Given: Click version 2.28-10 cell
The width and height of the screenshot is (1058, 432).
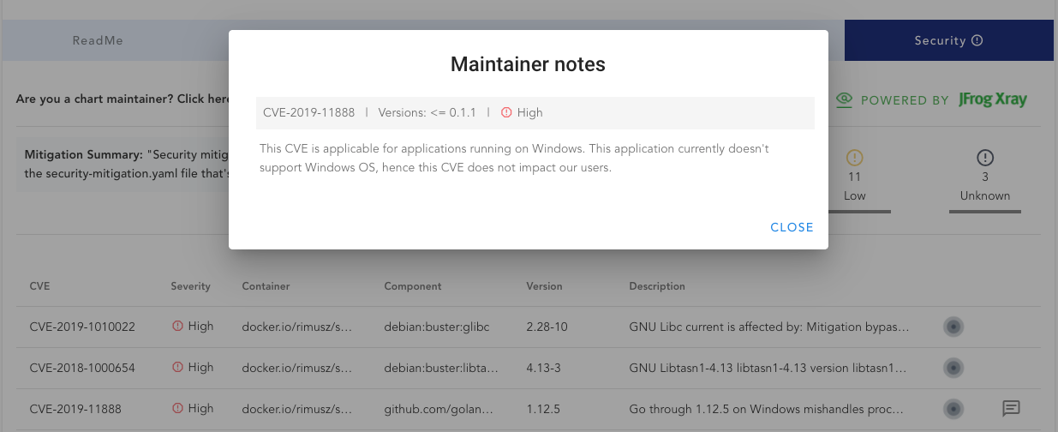Looking at the screenshot, I should [547, 327].
